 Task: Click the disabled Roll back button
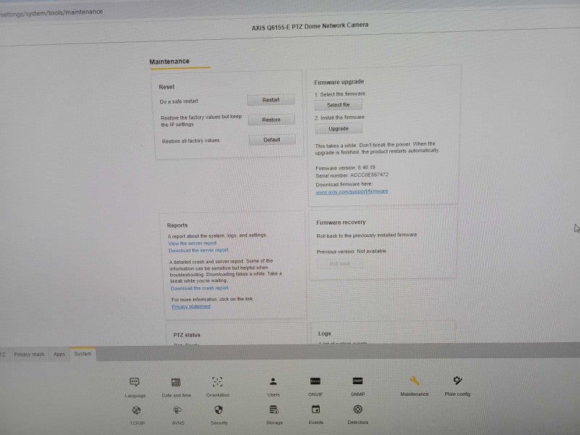click(339, 264)
